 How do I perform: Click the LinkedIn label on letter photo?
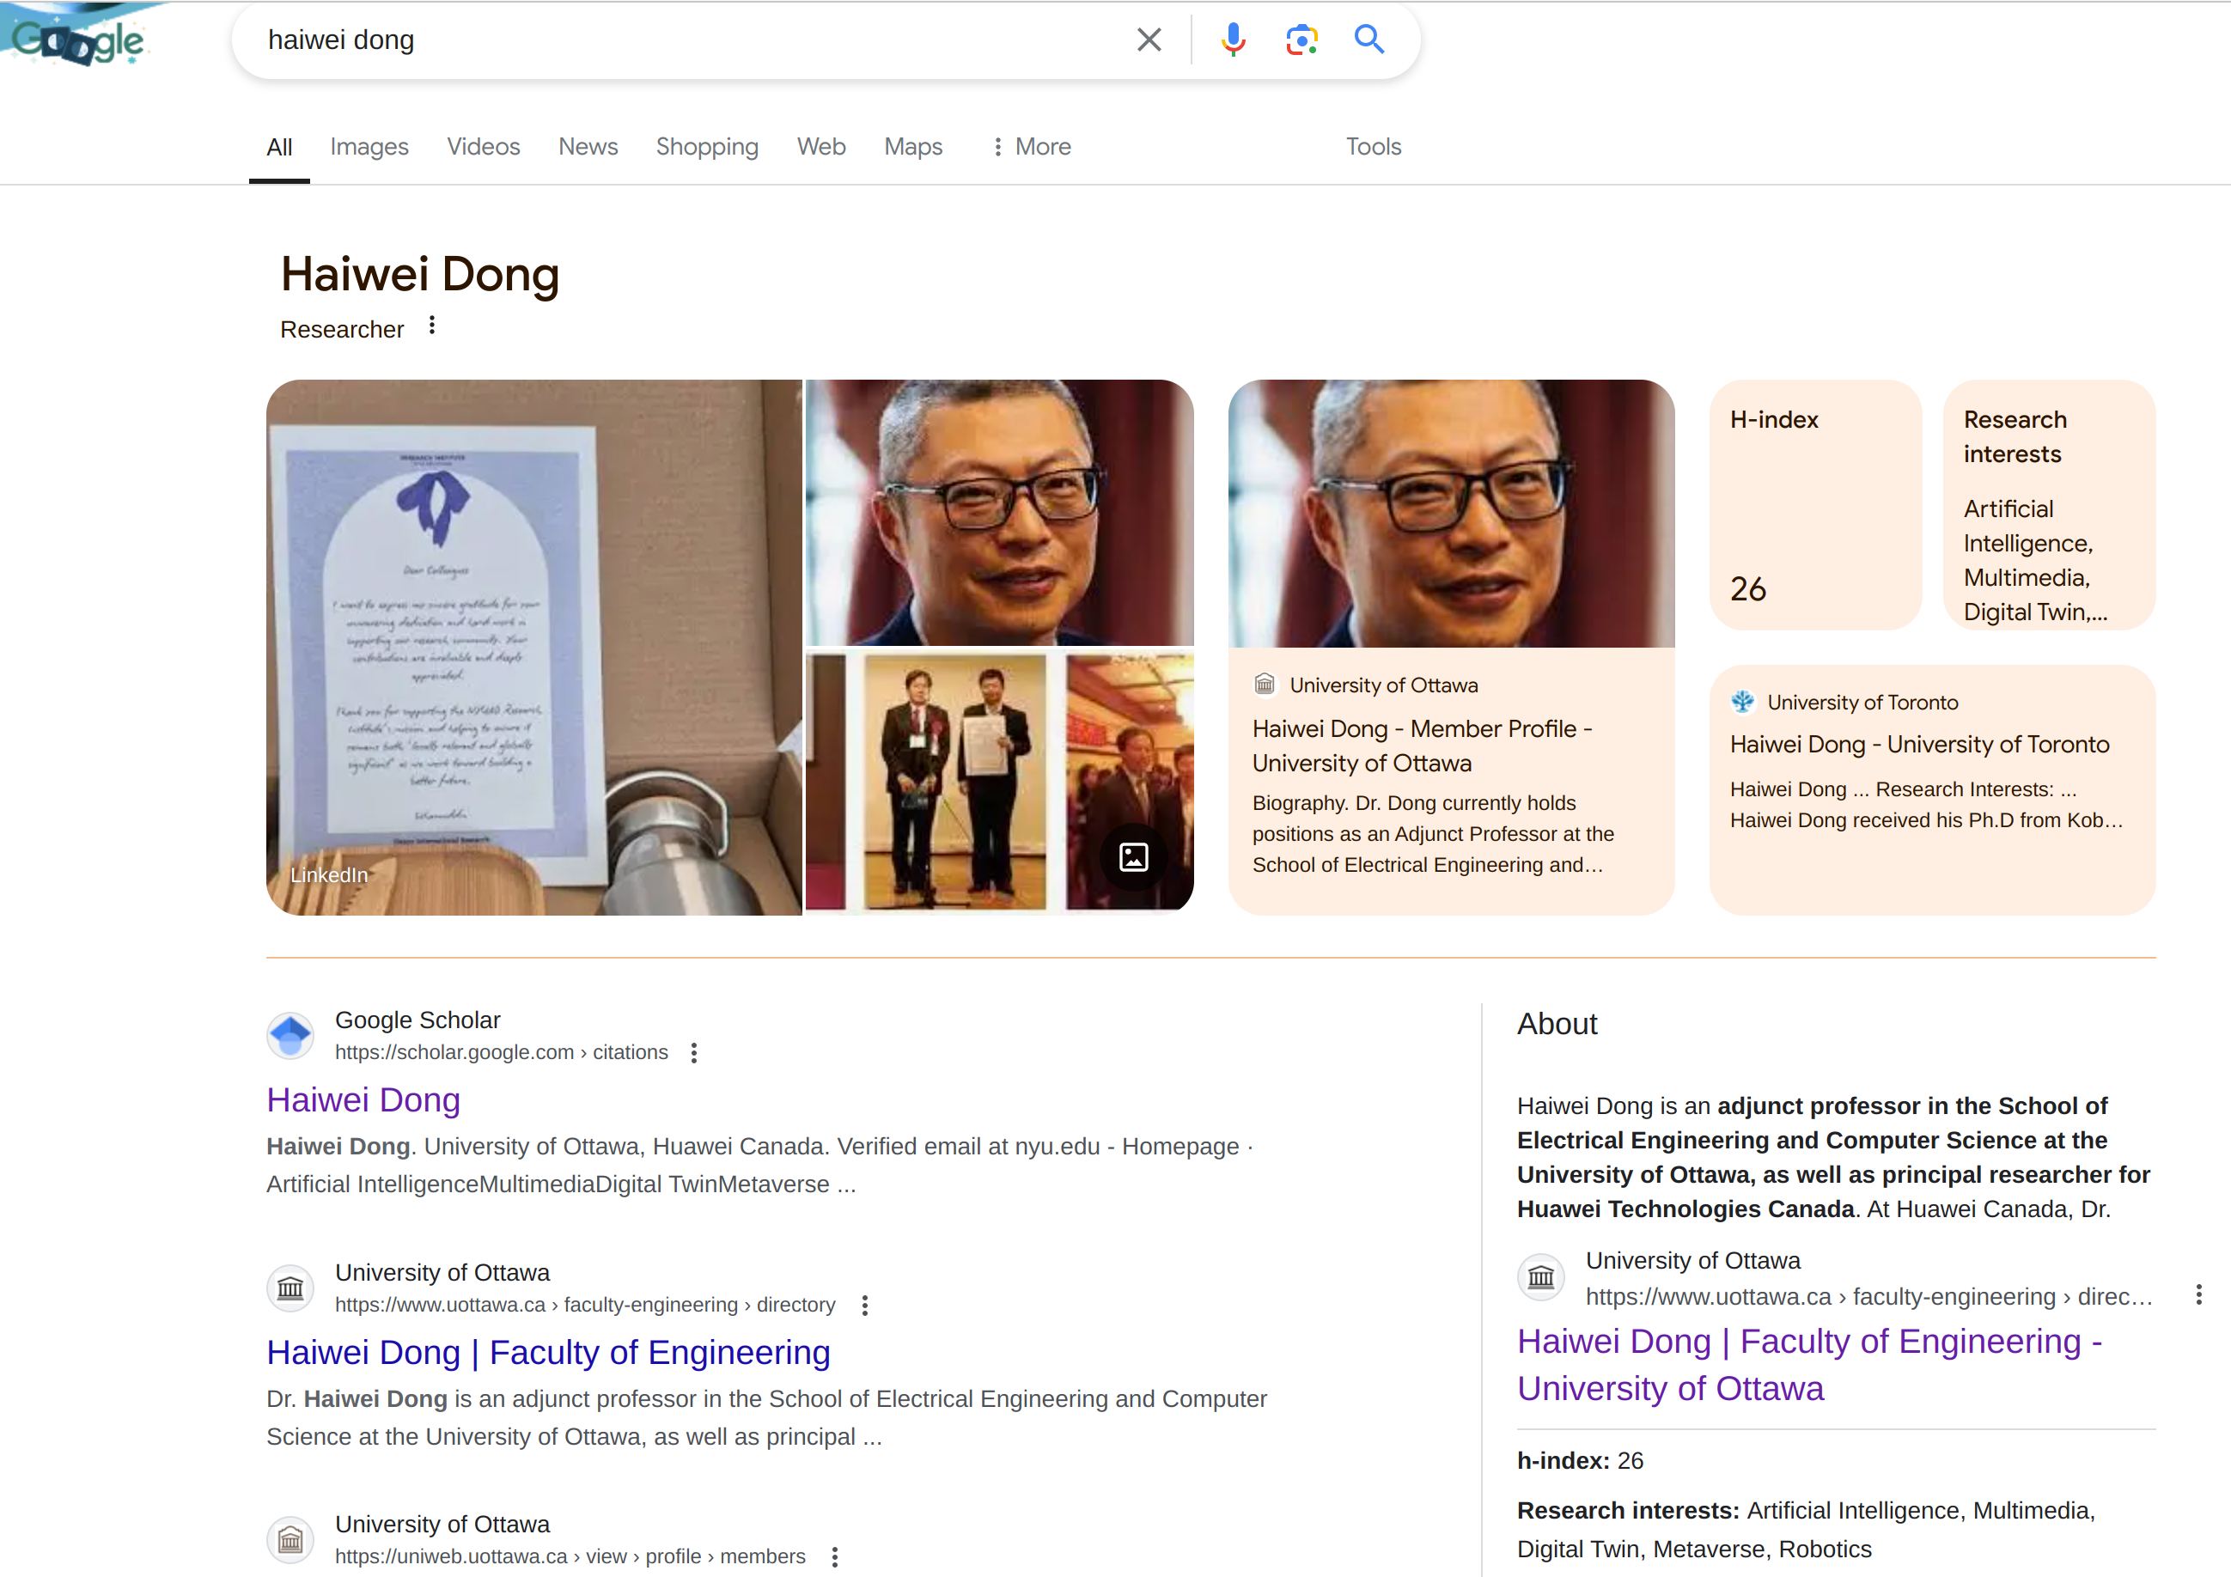(328, 875)
